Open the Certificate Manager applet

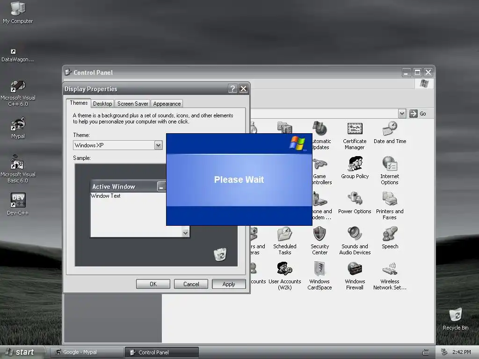click(355, 136)
